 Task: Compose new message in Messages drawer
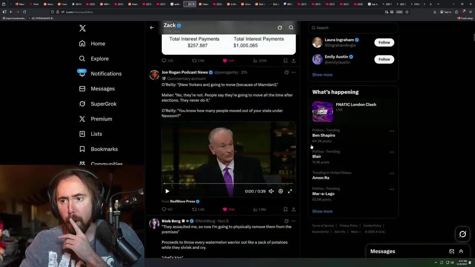(x=452, y=251)
